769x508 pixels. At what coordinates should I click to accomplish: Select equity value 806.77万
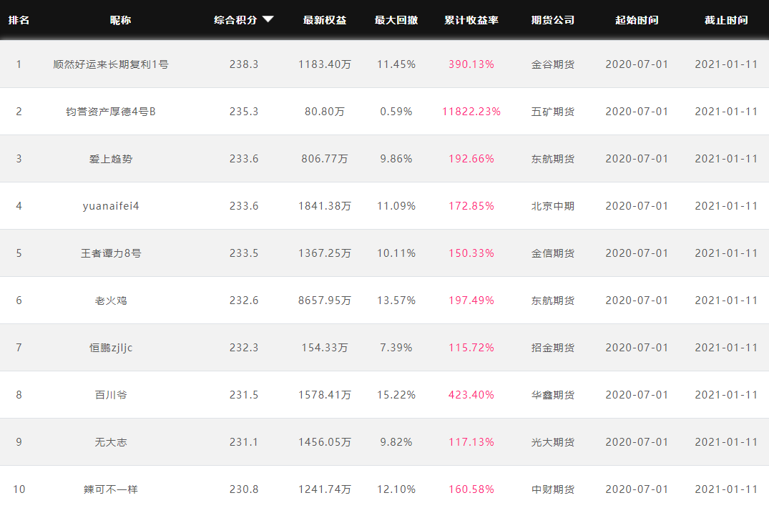[x=325, y=159]
